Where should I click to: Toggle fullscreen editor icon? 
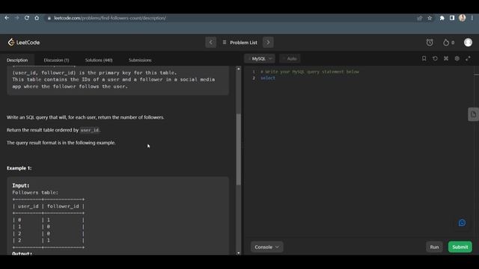(468, 58)
